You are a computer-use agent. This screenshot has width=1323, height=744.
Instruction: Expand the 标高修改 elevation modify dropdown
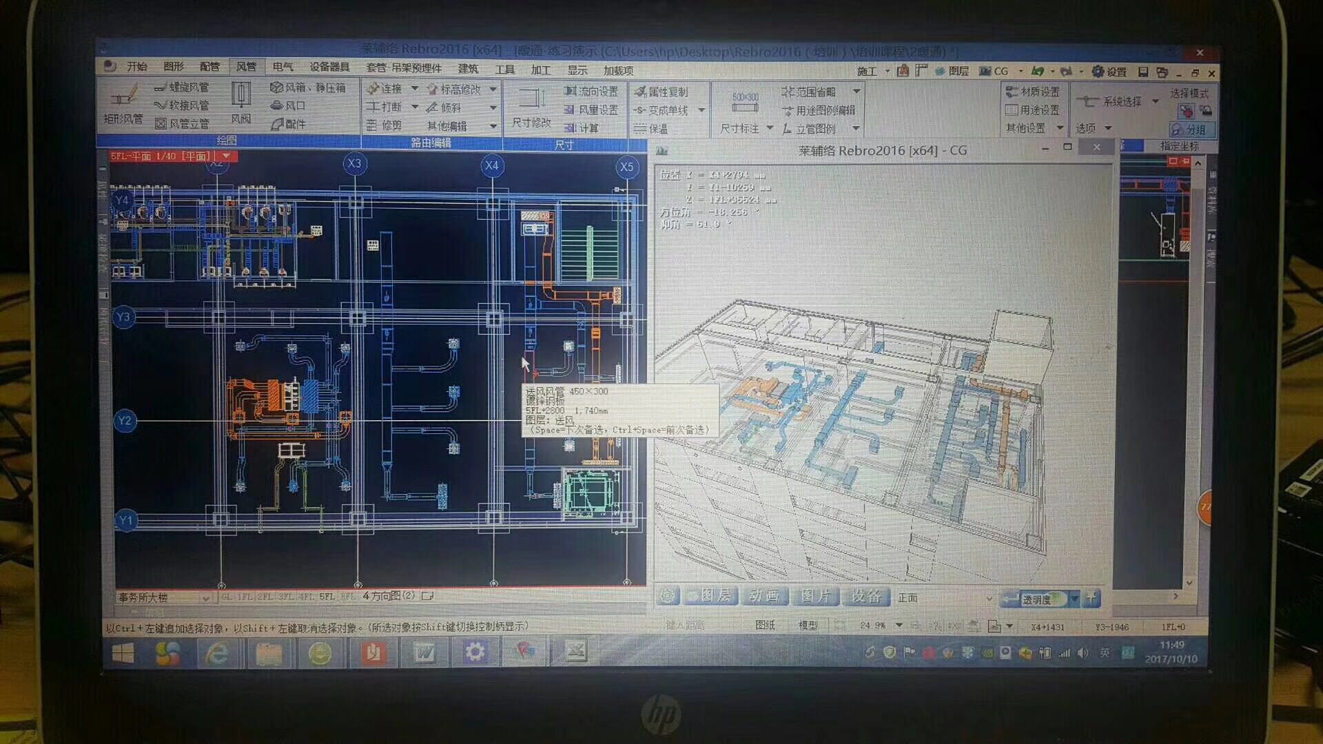pos(493,90)
